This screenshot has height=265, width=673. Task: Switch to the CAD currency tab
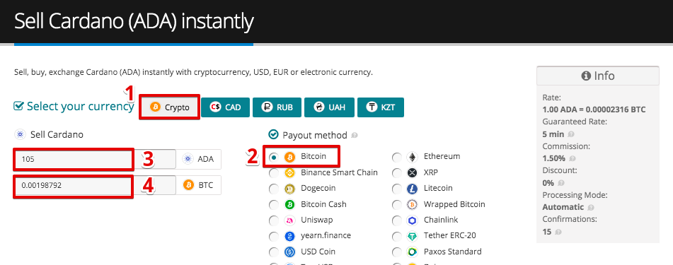tap(225, 107)
